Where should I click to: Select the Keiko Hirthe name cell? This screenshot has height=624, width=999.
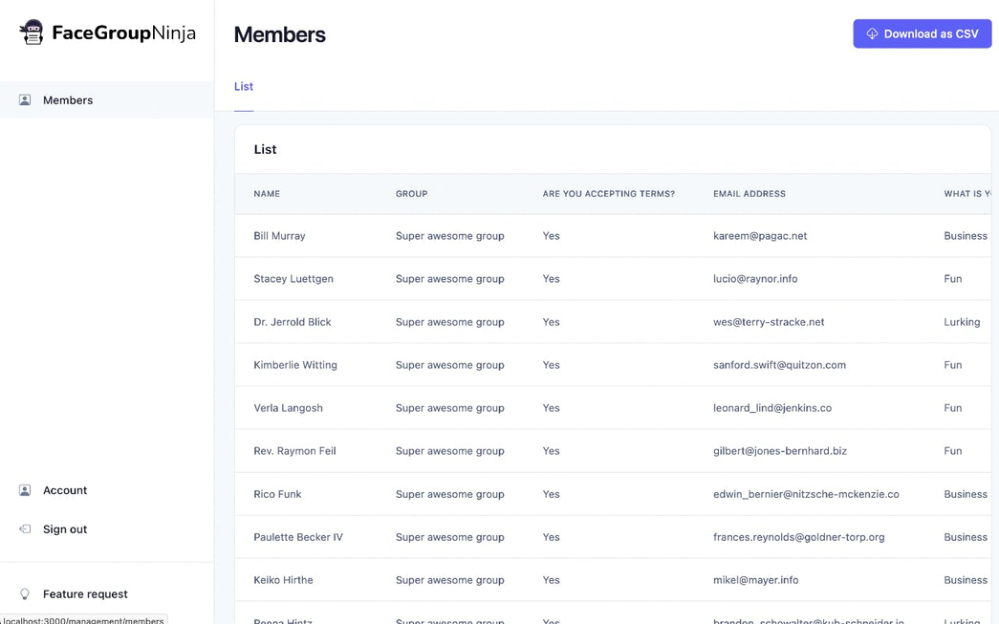283,580
